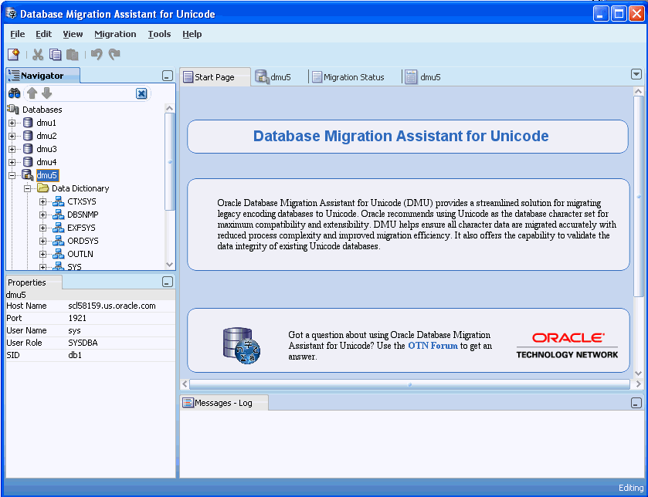Click the Databases root icon

[13, 110]
